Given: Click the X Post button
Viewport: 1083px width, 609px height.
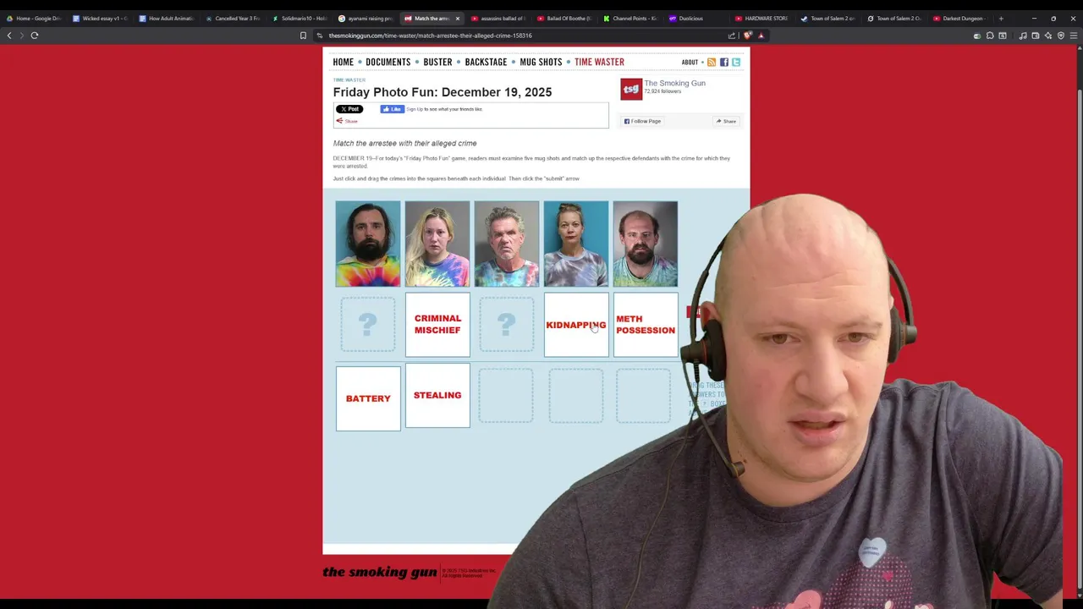Looking at the screenshot, I should pos(349,109).
